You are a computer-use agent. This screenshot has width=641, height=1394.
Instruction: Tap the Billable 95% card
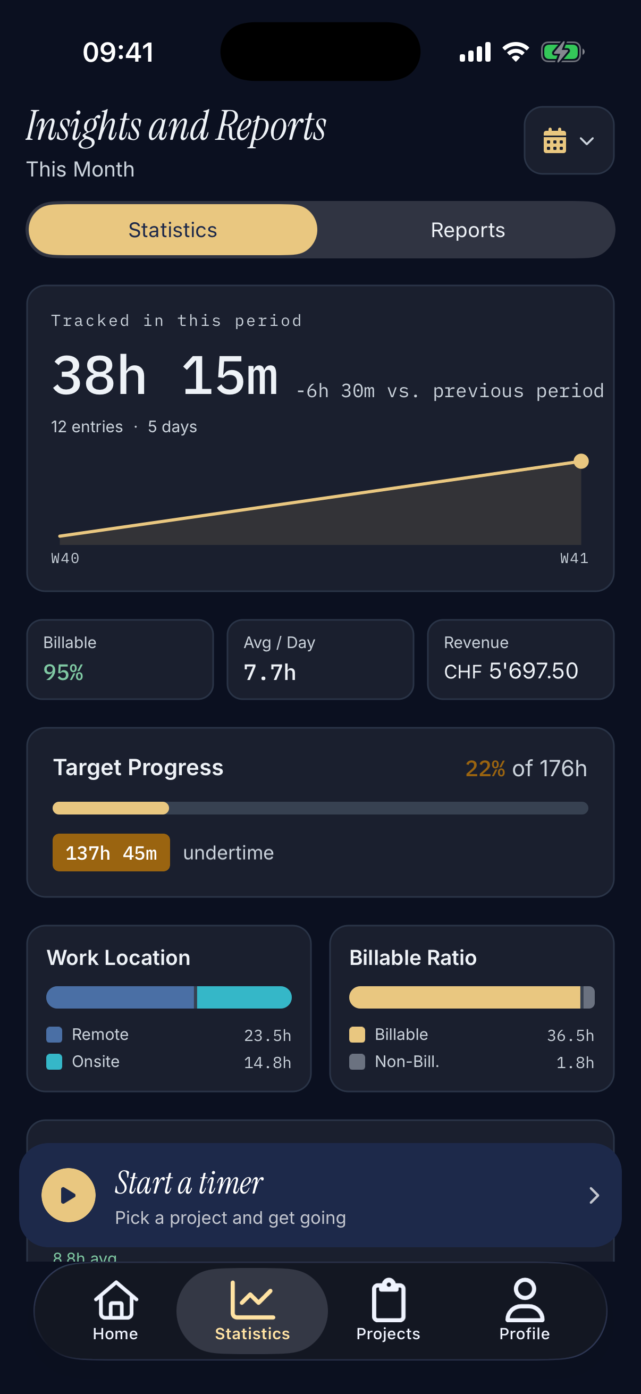pos(120,659)
